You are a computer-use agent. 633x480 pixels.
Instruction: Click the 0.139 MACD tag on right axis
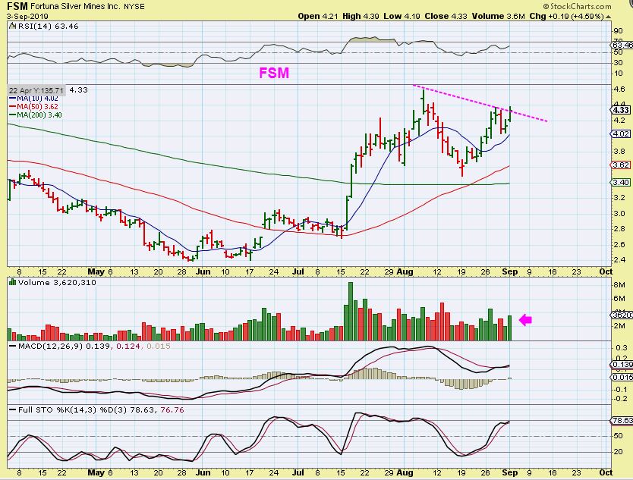622,365
